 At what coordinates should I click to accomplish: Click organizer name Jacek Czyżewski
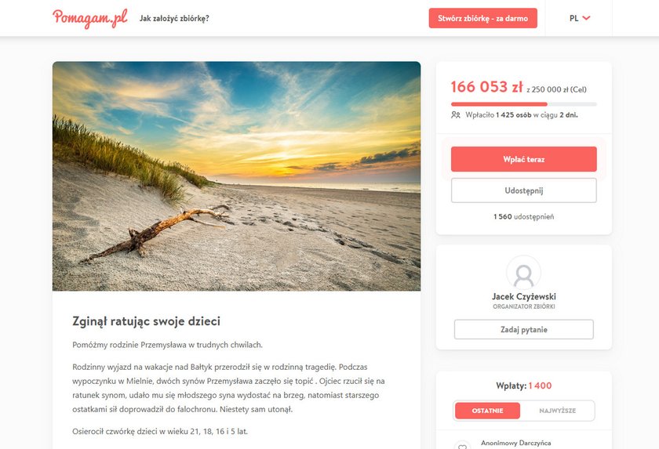524,296
